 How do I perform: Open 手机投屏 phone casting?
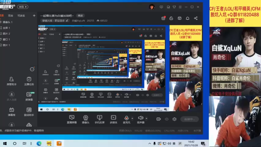(100, 119)
